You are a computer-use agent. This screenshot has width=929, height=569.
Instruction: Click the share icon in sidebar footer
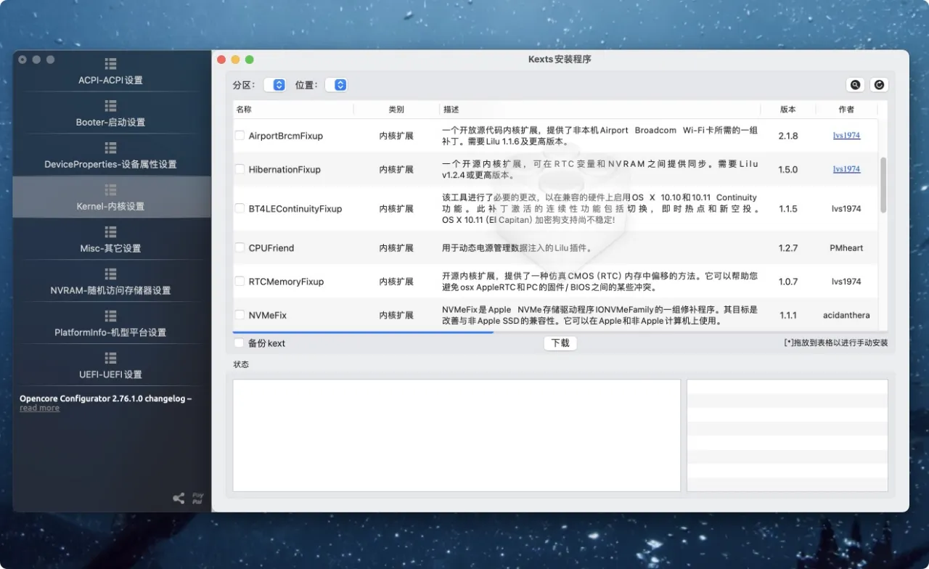(x=179, y=498)
